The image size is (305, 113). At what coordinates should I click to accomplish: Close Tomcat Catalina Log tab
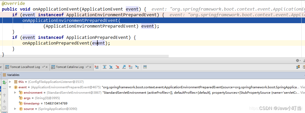click(90, 67)
